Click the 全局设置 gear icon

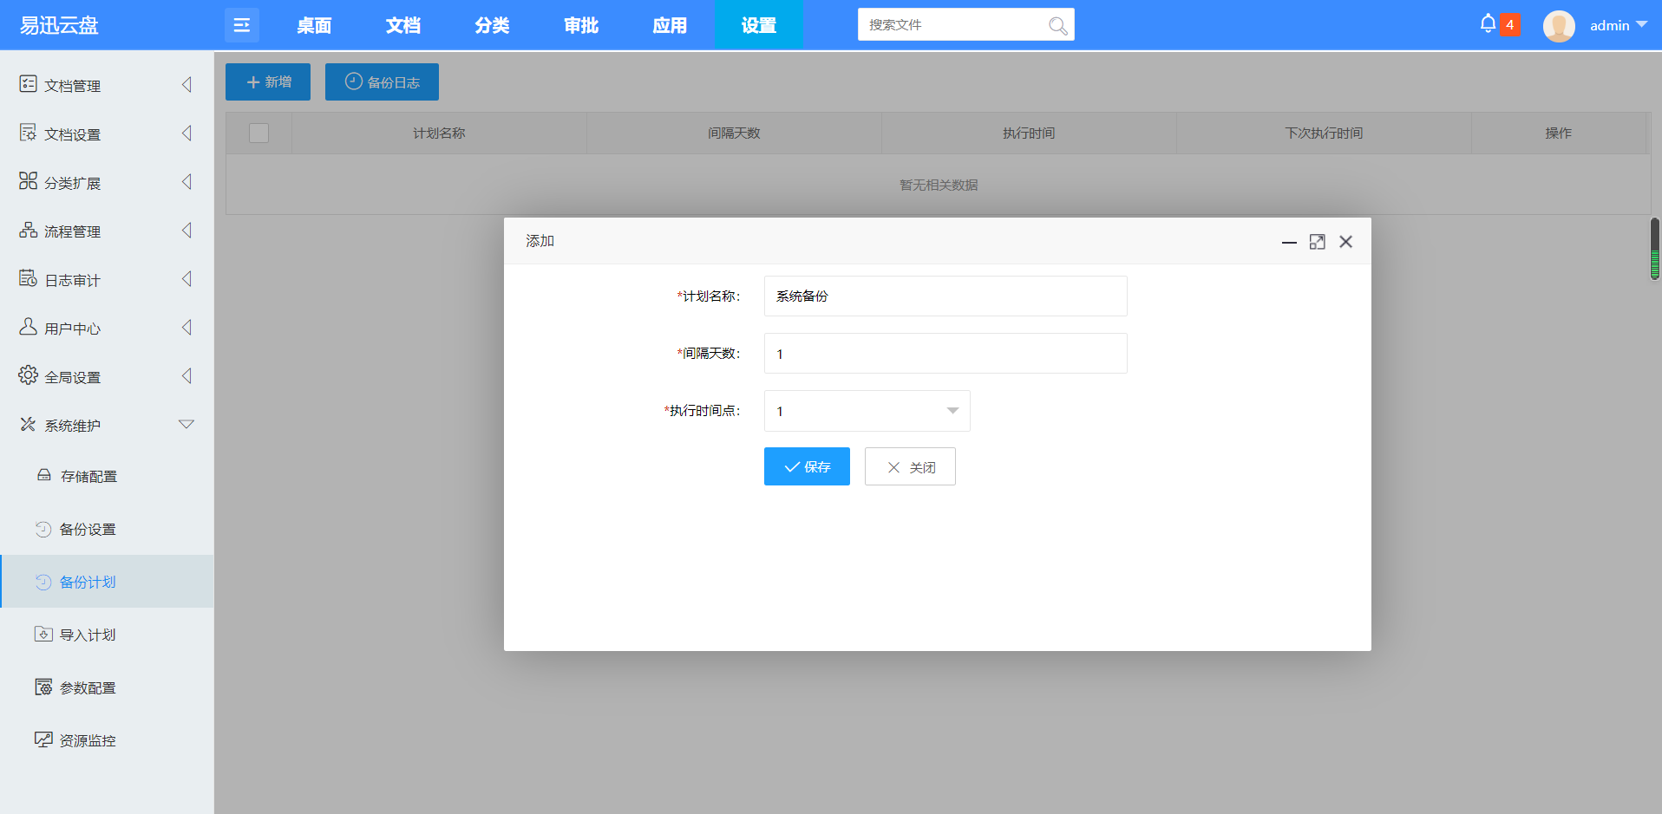tap(28, 375)
